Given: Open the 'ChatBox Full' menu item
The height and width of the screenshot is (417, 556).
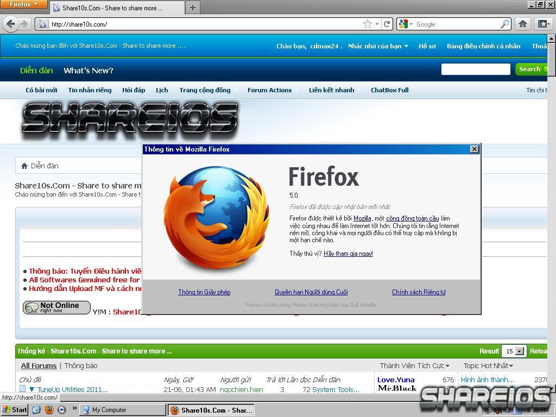Looking at the screenshot, I should click(x=390, y=90).
